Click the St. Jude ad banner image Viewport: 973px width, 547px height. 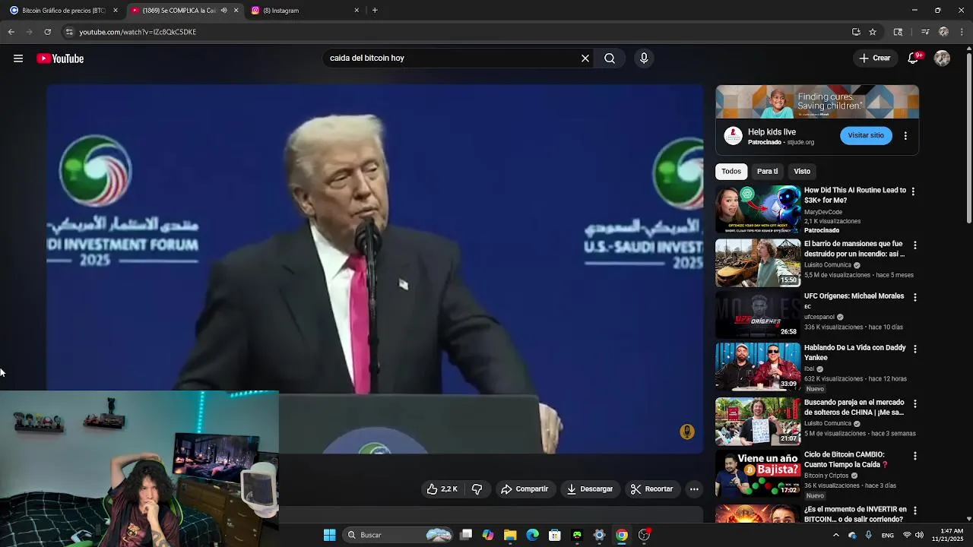817,102
